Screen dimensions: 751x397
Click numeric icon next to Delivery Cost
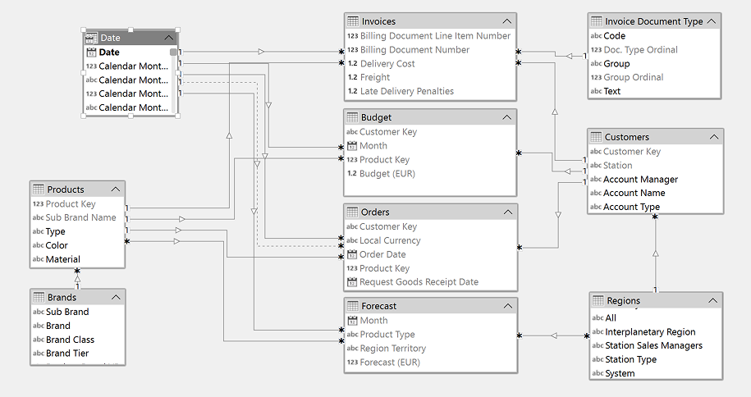tap(352, 63)
